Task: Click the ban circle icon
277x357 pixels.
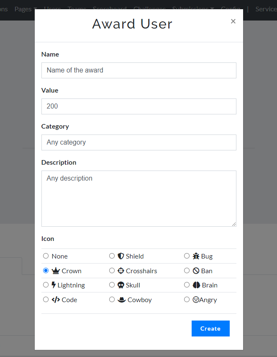Action: pos(196,271)
